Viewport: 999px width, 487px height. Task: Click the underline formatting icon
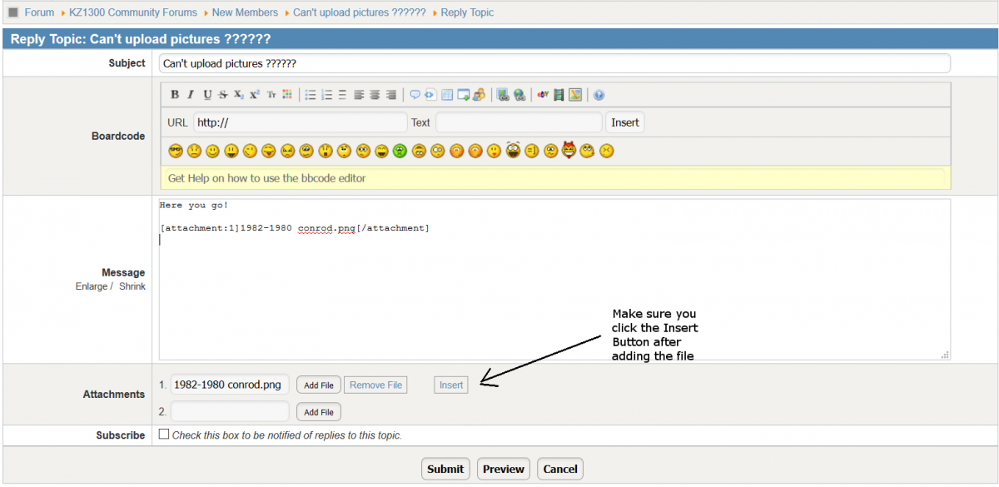coord(207,95)
